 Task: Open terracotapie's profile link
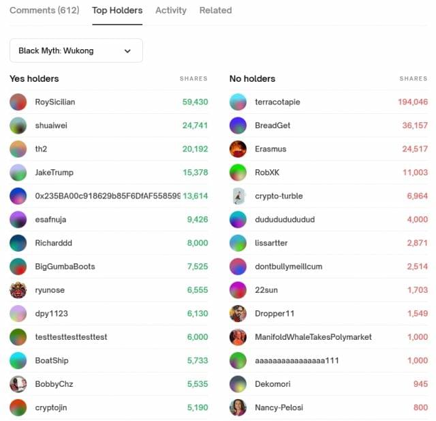(x=277, y=102)
